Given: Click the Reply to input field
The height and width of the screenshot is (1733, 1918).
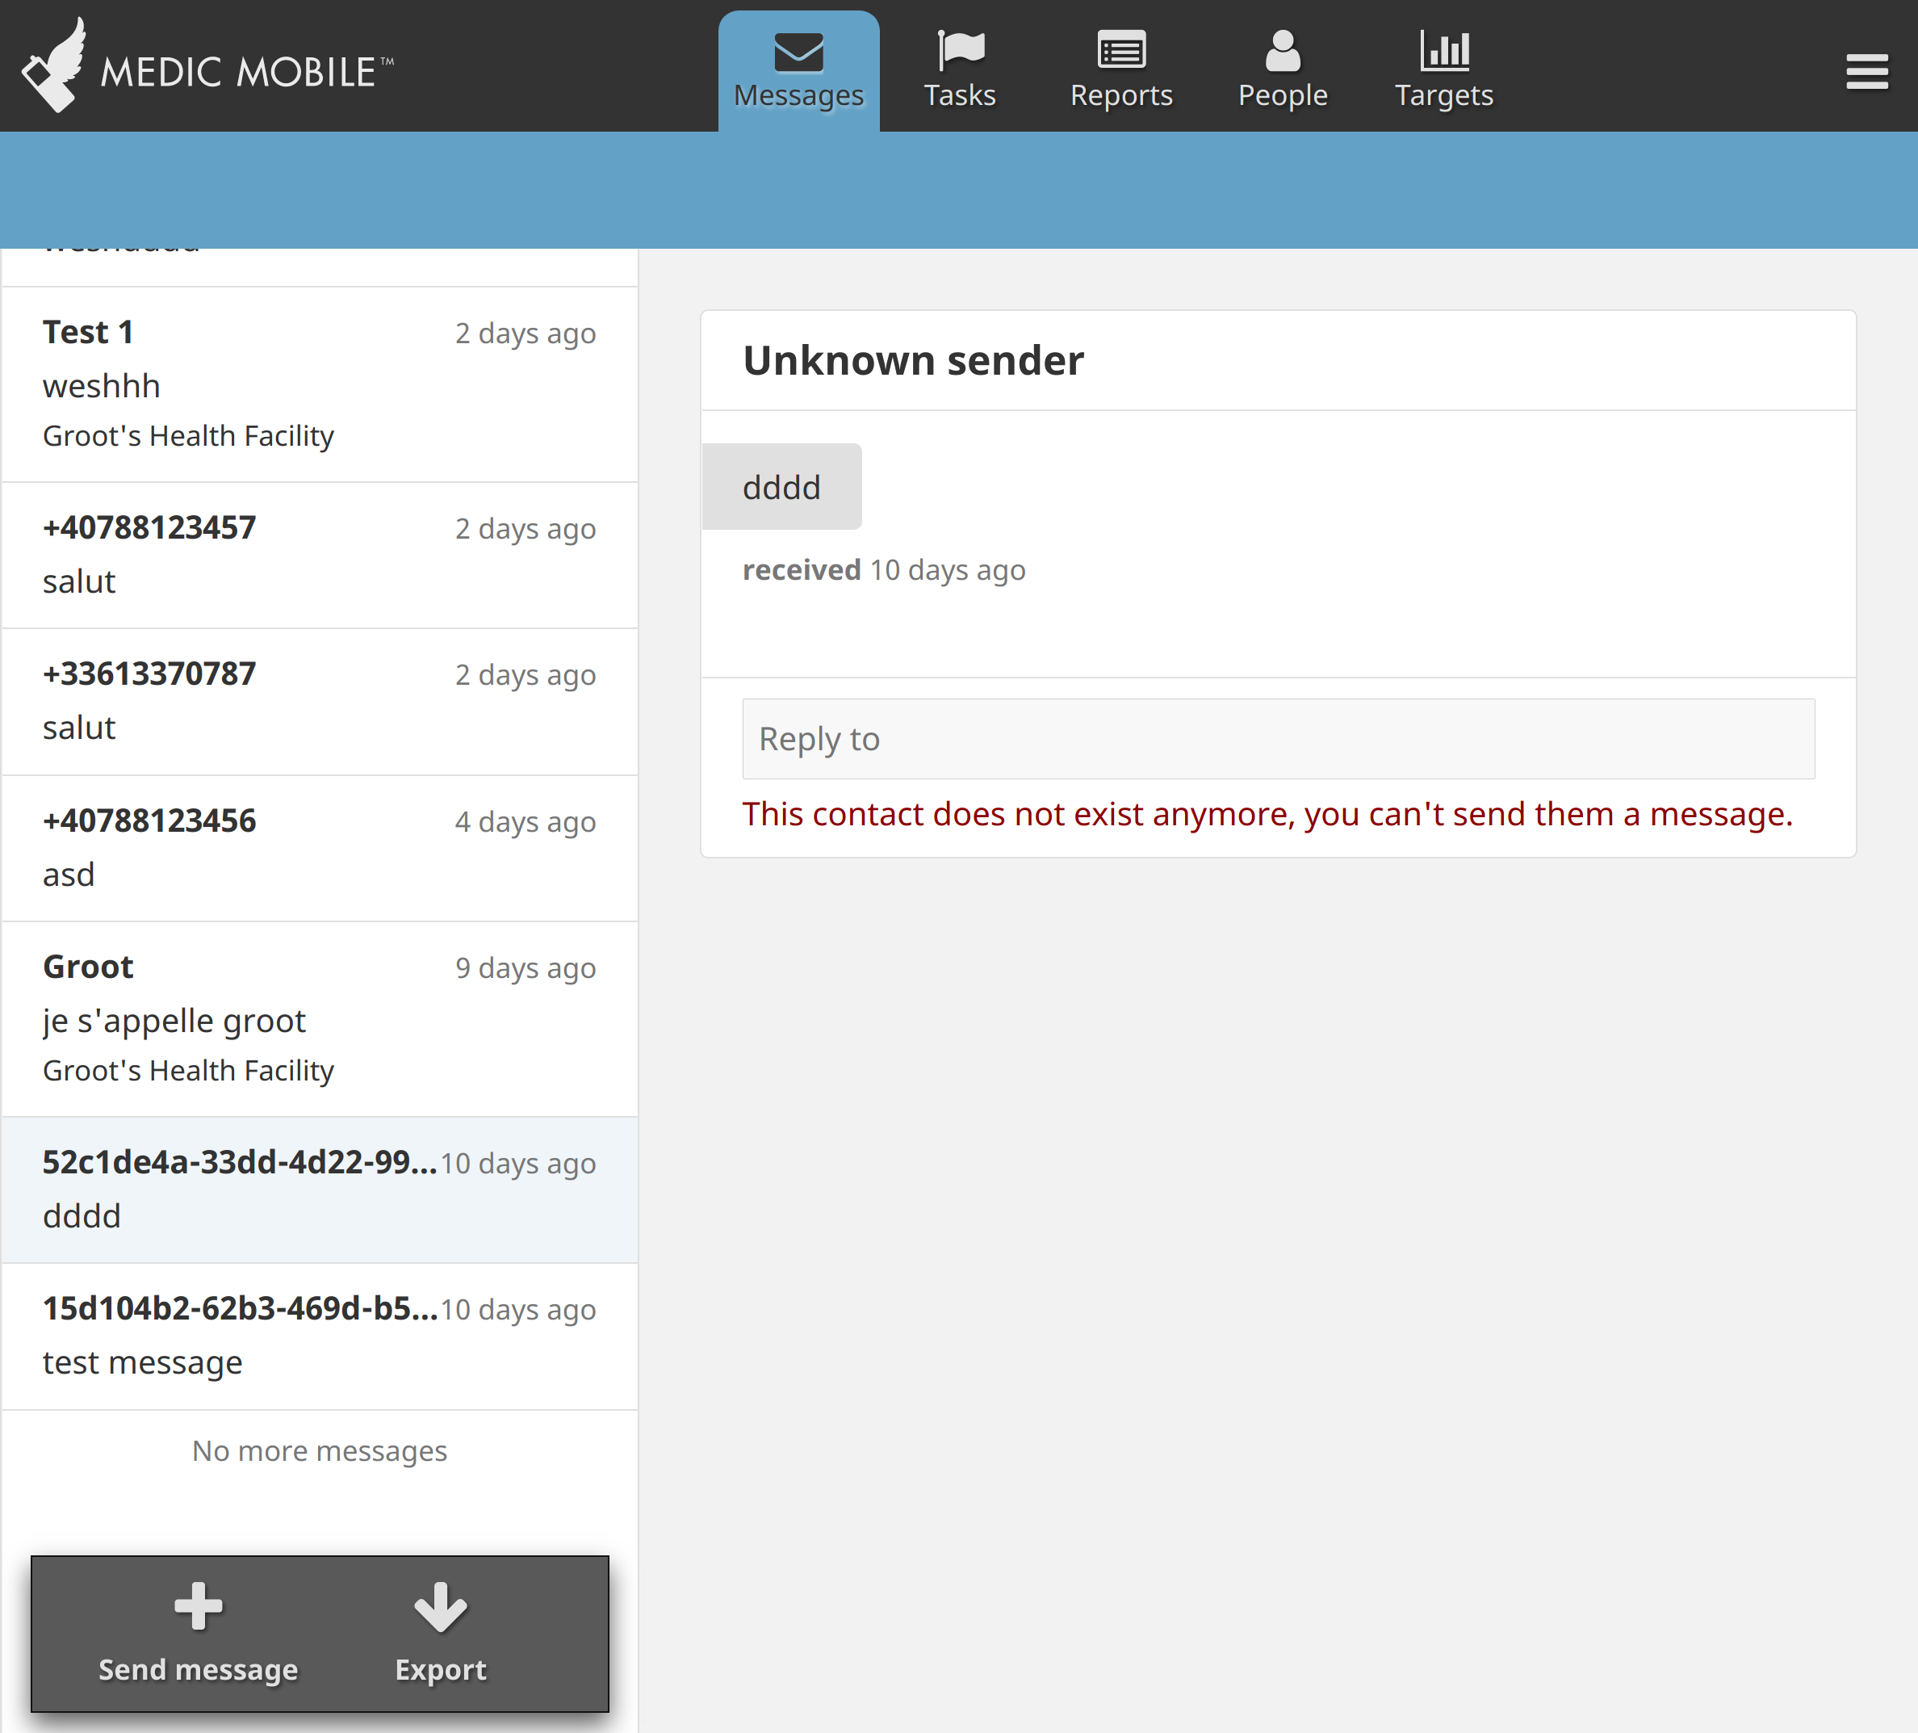Looking at the screenshot, I should pos(1279,738).
